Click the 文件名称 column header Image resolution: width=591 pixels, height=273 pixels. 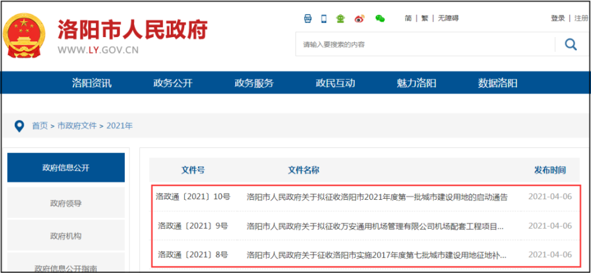(x=304, y=170)
